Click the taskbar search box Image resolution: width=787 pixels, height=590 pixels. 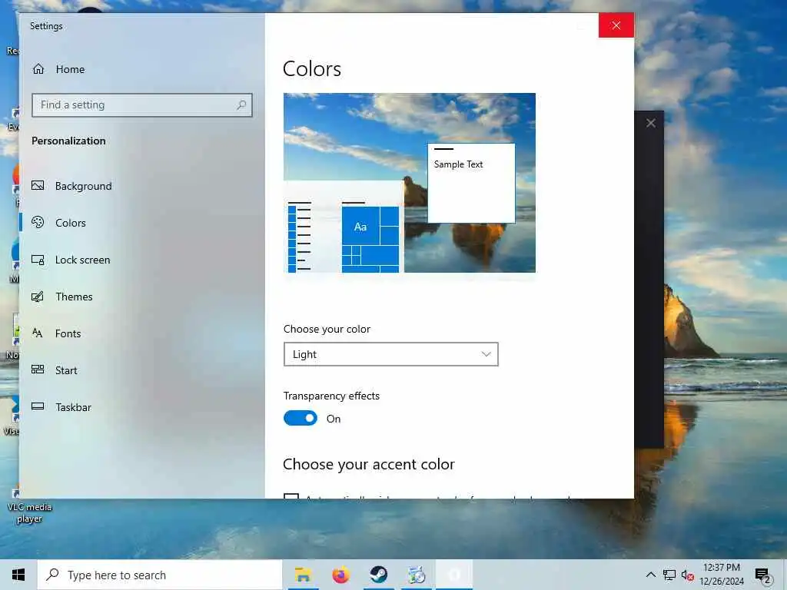pyautogui.click(x=160, y=575)
